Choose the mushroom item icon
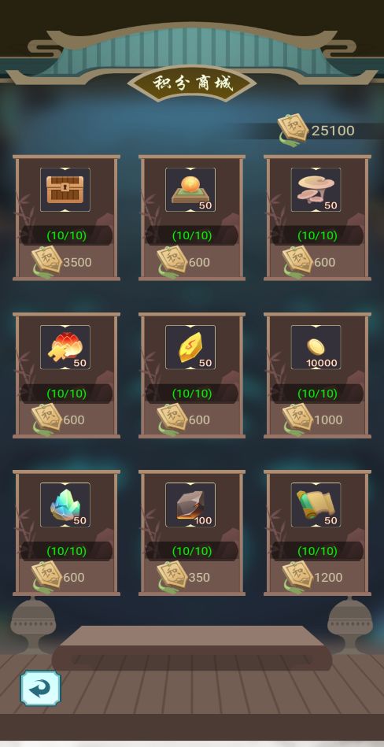This screenshot has width=384, height=747. click(x=316, y=190)
